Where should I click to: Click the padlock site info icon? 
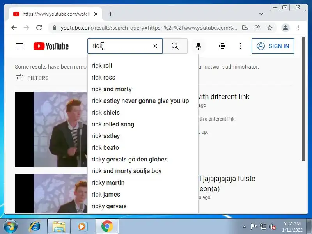point(55,28)
